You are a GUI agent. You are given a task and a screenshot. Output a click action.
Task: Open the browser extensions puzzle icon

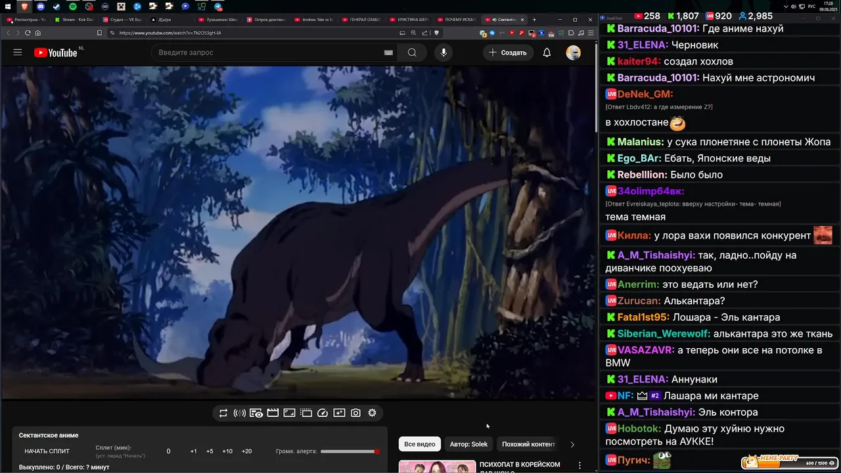(x=571, y=33)
